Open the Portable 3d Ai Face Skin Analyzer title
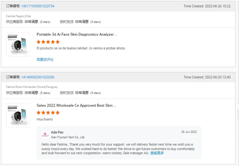Viewport: 239px width, 166px height. pyautogui.click(x=77, y=34)
